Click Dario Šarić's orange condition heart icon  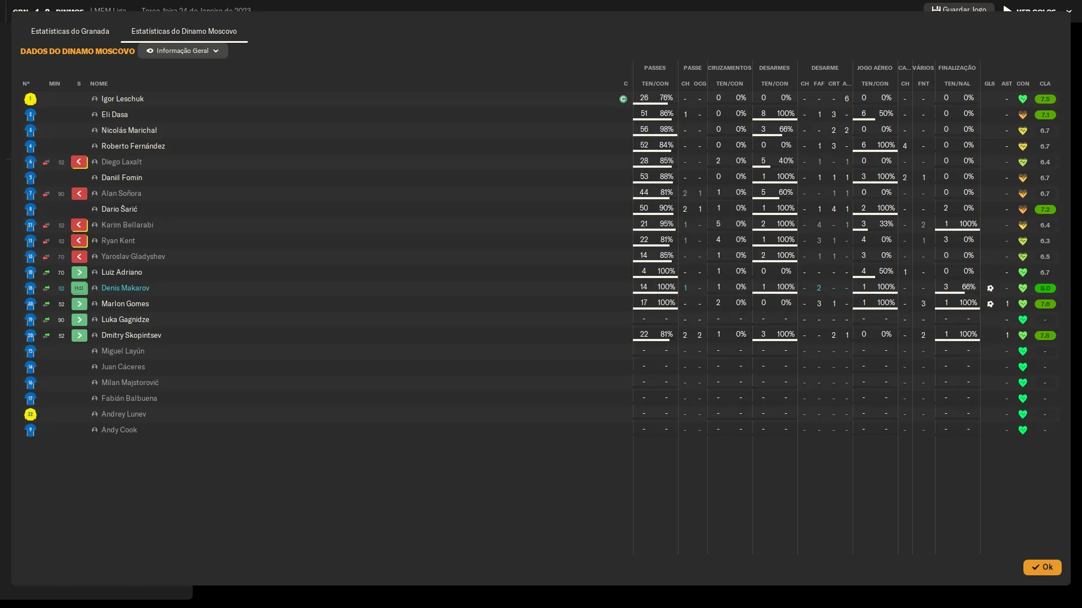click(x=1023, y=209)
